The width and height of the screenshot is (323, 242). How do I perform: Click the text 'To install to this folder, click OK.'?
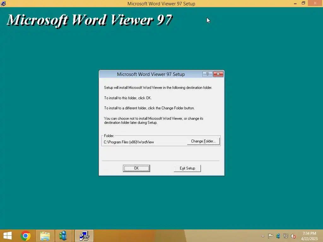pyautogui.click(x=128, y=98)
